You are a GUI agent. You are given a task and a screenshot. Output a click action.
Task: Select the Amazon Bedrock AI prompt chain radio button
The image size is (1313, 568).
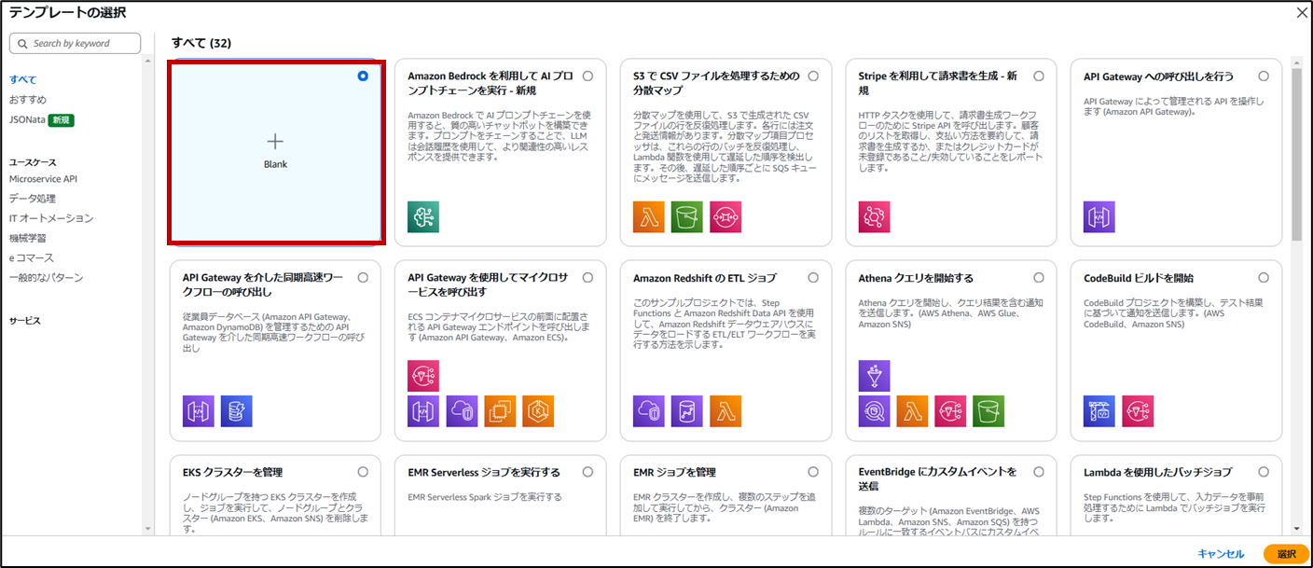[x=587, y=76]
